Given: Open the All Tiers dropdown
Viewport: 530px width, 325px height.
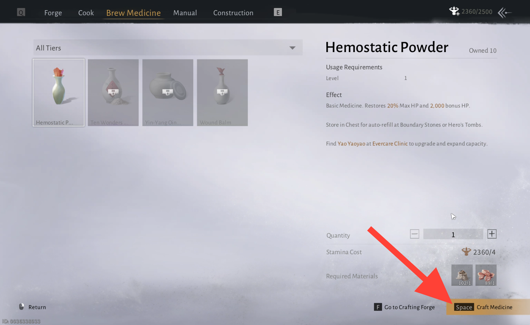Looking at the screenshot, I should pos(168,48).
